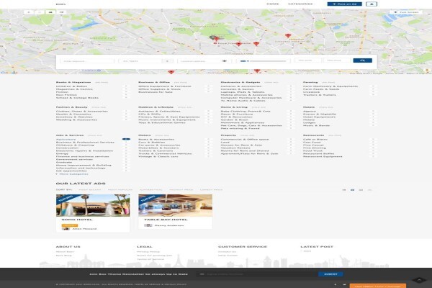This screenshot has width=432, height=288.
Task: Open the Soho Hotel ad title
Action: tap(77, 220)
